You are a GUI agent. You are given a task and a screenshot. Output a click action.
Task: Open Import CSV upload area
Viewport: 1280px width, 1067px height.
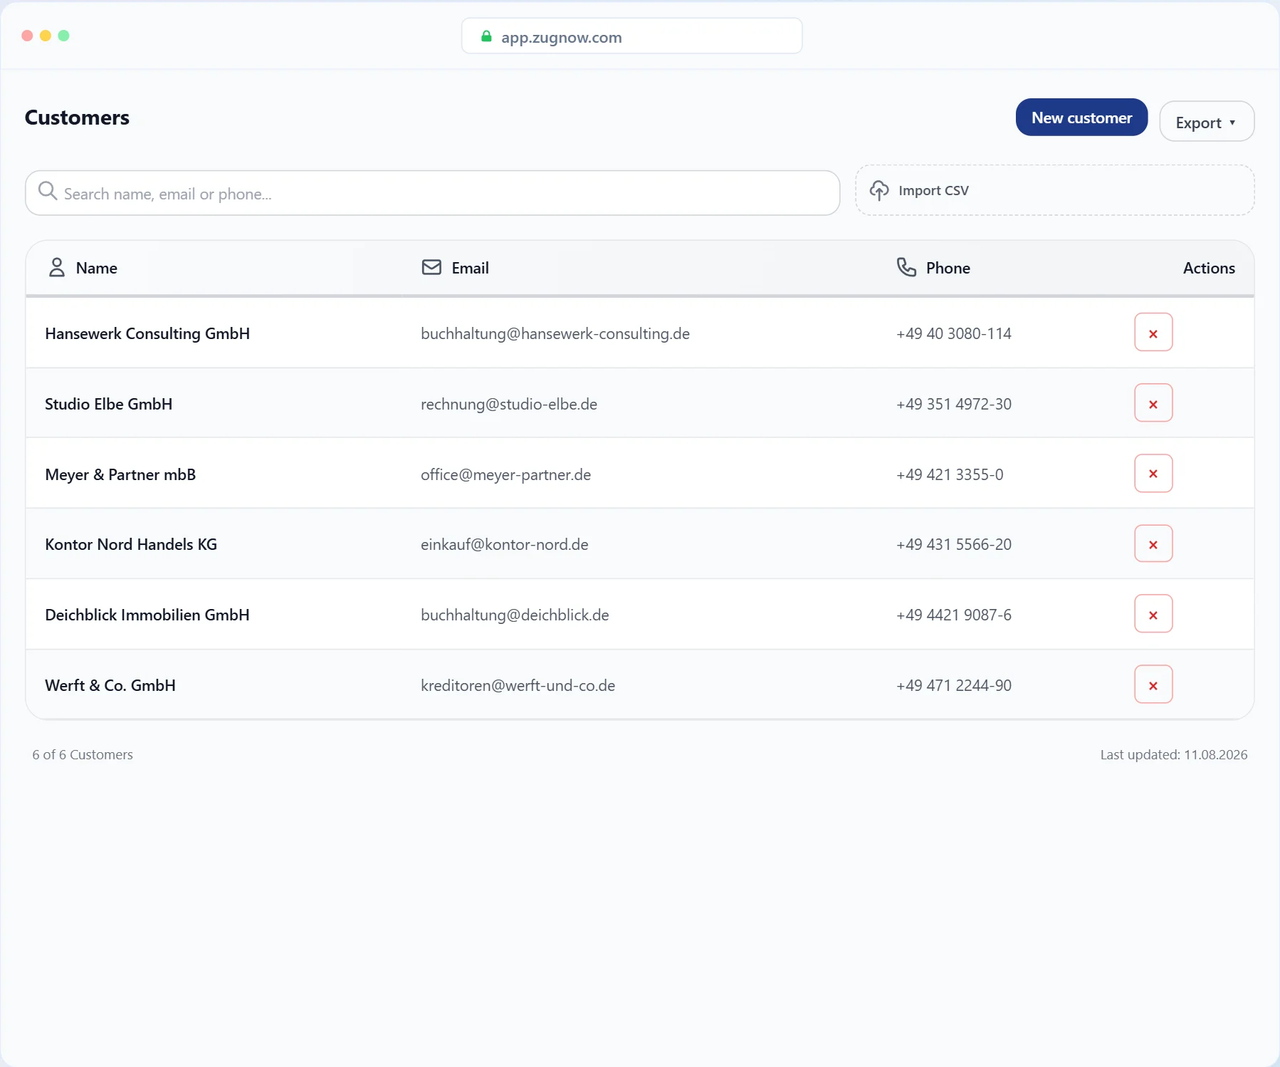(x=1054, y=190)
